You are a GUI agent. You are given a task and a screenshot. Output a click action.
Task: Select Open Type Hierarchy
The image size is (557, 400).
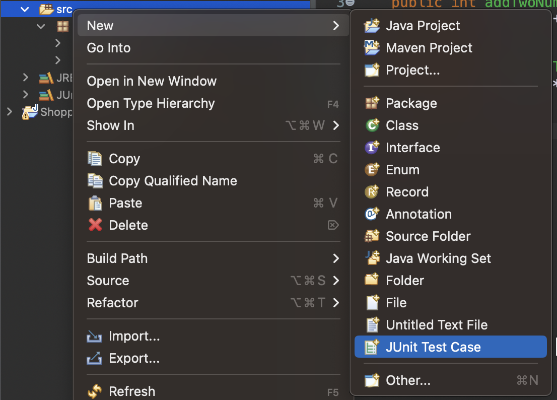coord(213,103)
